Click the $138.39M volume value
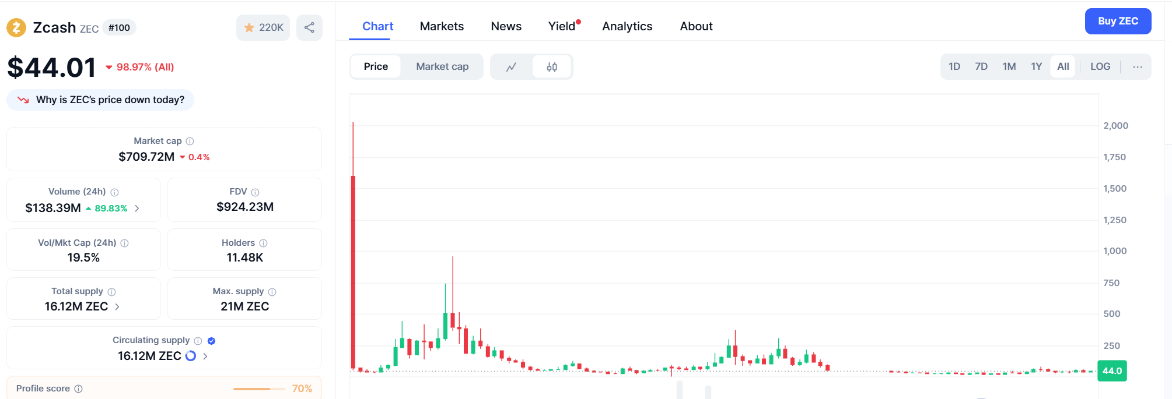Viewport: 1172px width, 399px height. coord(53,208)
